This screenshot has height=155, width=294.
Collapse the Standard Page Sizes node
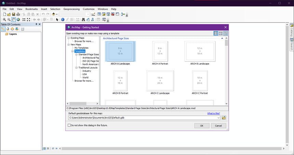click(77, 55)
